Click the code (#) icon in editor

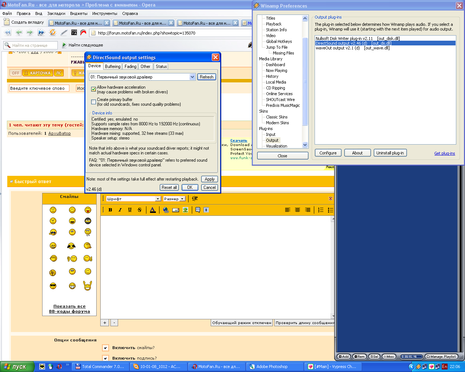tap(206, 210)
